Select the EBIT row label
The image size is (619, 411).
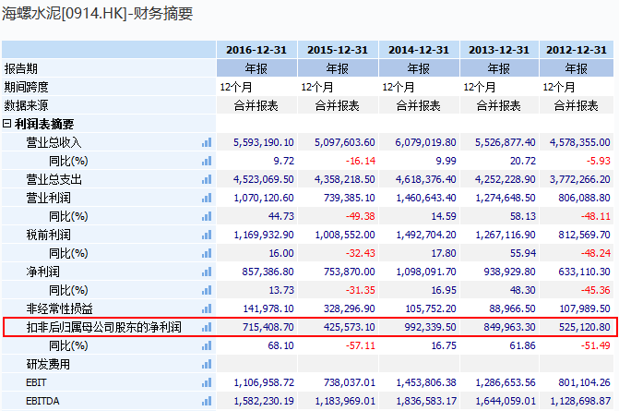tap(36, 382)
